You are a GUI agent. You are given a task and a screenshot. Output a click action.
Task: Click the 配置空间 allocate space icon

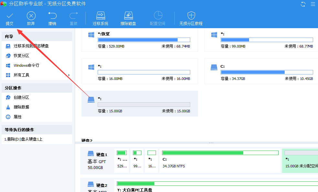point(158,16)
